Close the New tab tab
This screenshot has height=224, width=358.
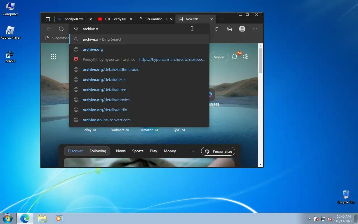click(211, 19)
